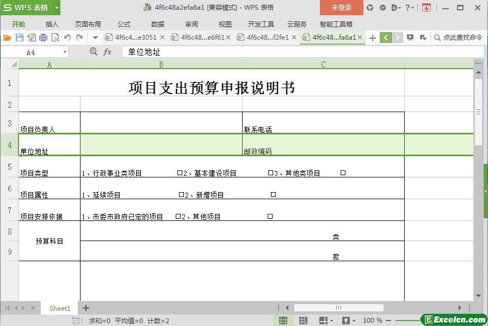Viewport: 488px width, 326px height.
Task: Open new document tab with plus button
Action: pyautogui.click(x=372, y=38)
